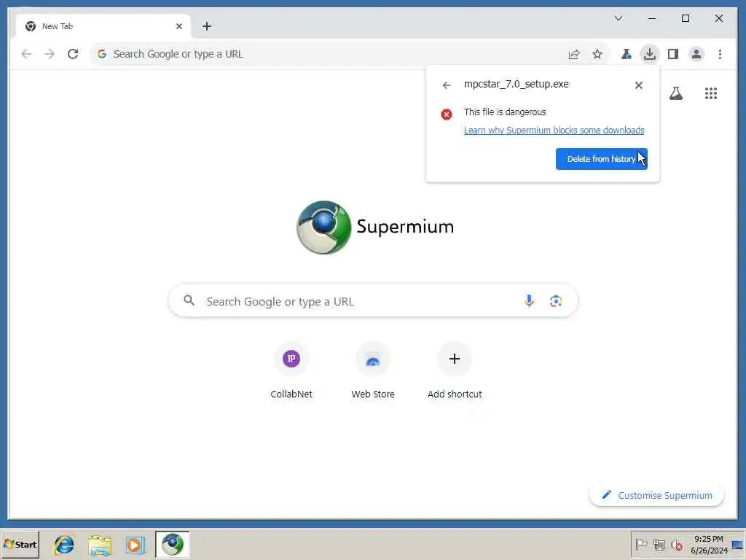Viewport: 746px width, 560px height.
Task: Go back using the browser back arrow
Action: [27, 54]
